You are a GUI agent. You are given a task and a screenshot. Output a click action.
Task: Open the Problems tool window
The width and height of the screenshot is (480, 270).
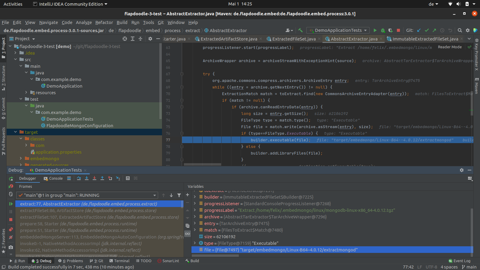tap(70, 261)
